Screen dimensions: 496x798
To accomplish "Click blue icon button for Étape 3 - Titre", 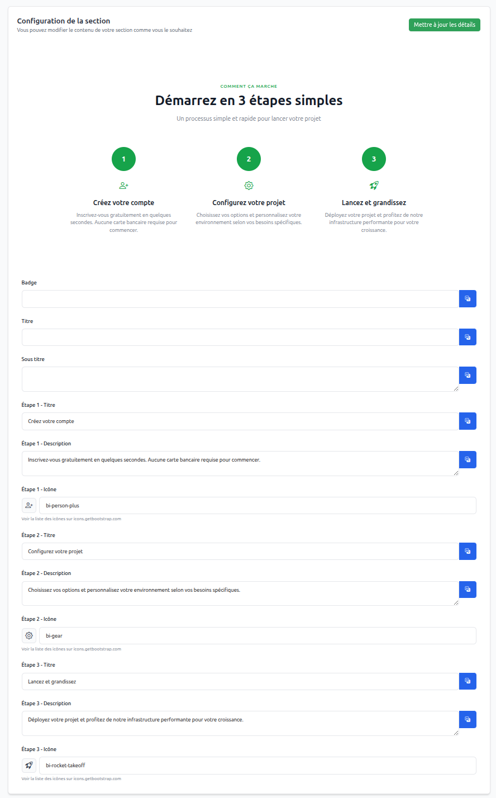I will [x=468, y=681].
